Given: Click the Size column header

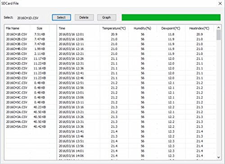Looking at the screenshot, I should click(40, 28).
